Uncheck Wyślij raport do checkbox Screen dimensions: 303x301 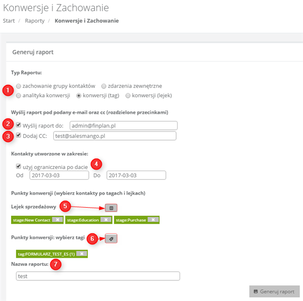(x=19, y=125)
